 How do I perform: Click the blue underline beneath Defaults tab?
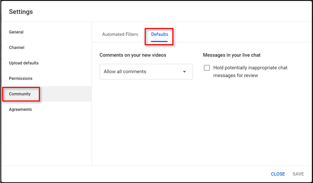click(x=159, y=41)
